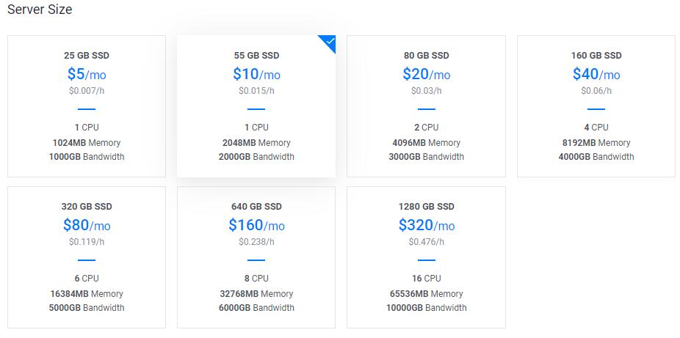Click the 8192MB Memory spec text

click(x=596, y=143)
